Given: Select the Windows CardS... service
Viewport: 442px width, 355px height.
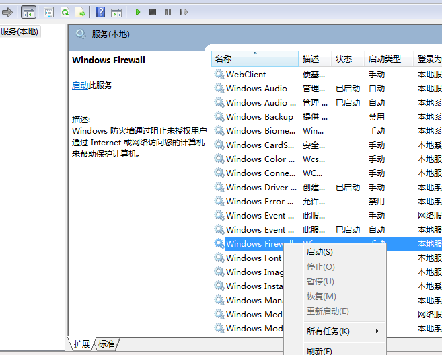Looking at the screenshot, I should click(x=260, y=145).
